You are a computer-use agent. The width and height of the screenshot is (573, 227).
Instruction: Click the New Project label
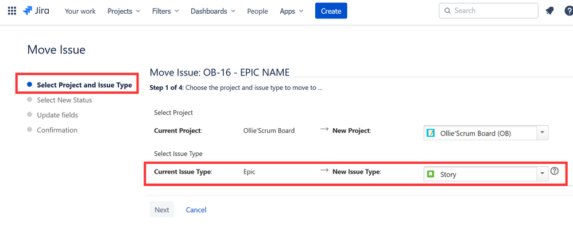coord(351,131)
